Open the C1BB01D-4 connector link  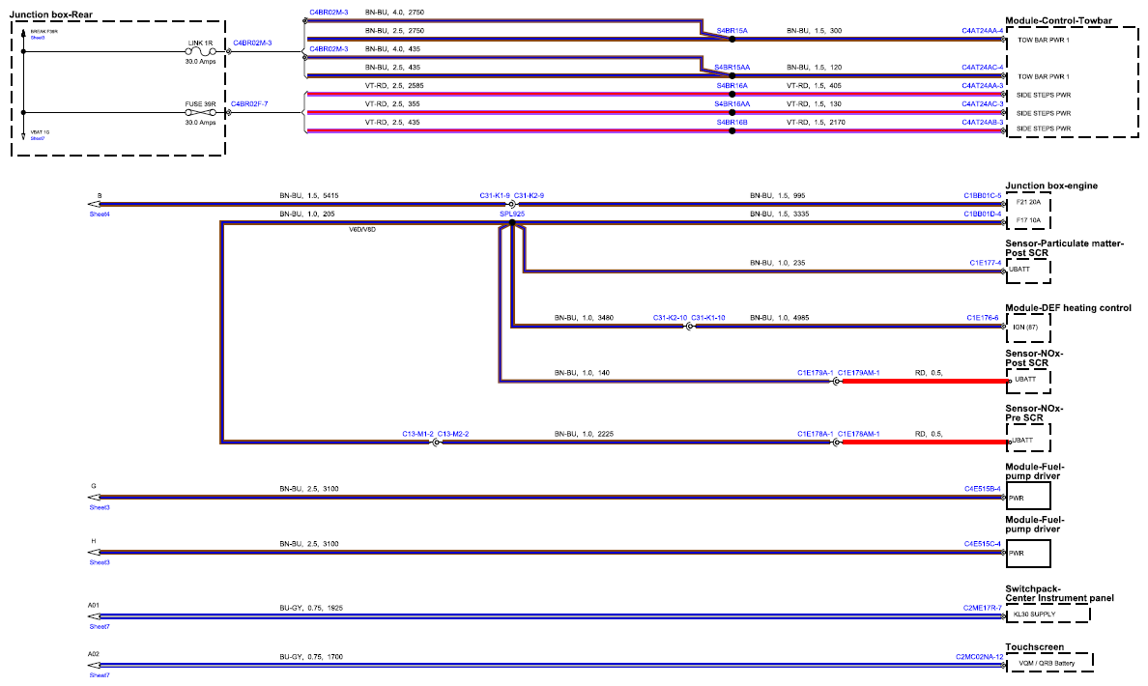[983, 214]
